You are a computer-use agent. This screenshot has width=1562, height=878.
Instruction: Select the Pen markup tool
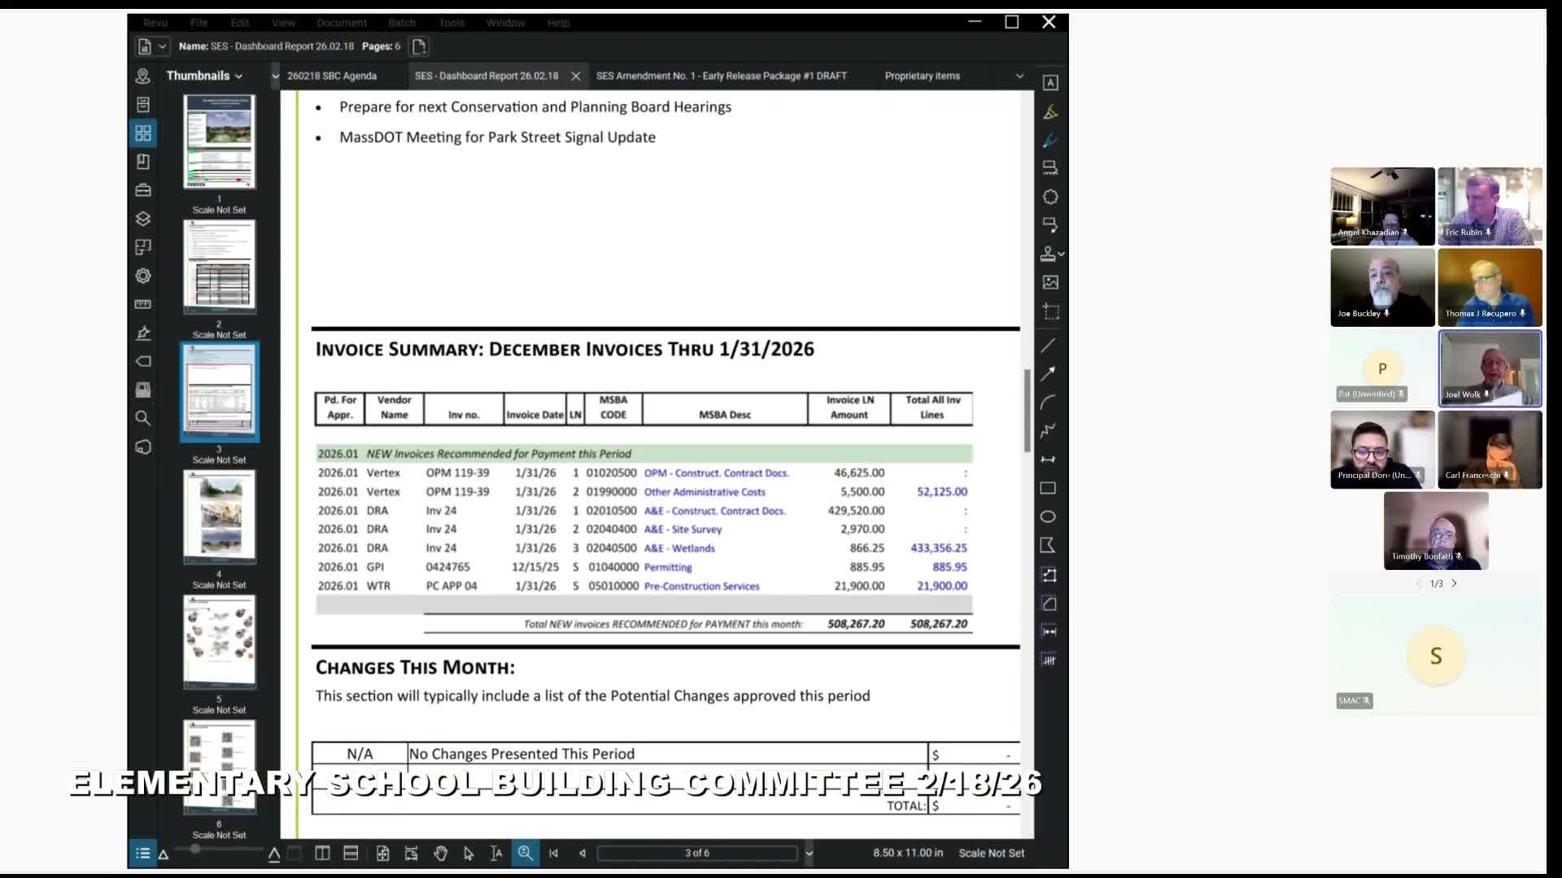[1050, 141]
